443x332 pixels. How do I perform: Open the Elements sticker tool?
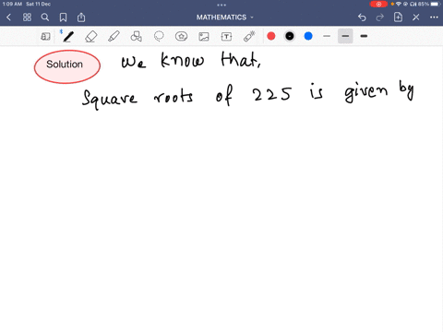click(181, 37)
